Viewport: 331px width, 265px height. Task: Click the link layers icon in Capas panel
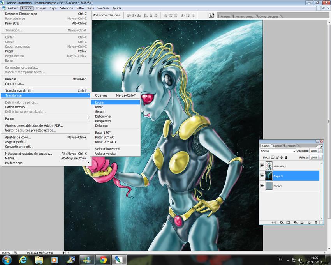pos(274,223)
